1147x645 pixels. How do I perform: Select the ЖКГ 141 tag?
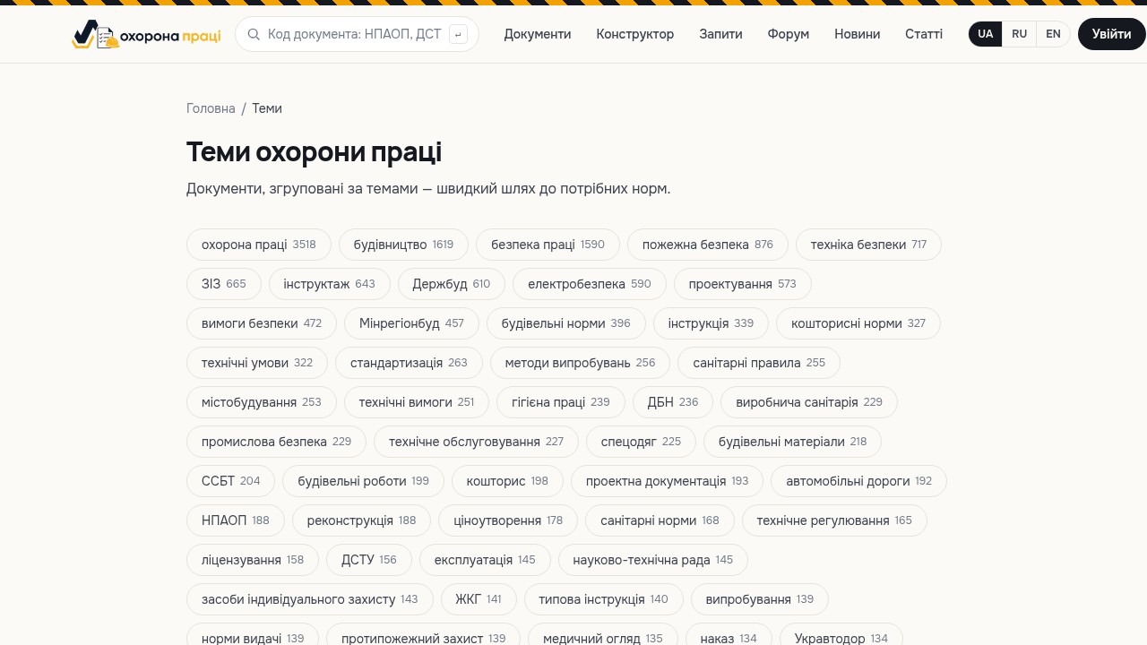tap(479, 599)
